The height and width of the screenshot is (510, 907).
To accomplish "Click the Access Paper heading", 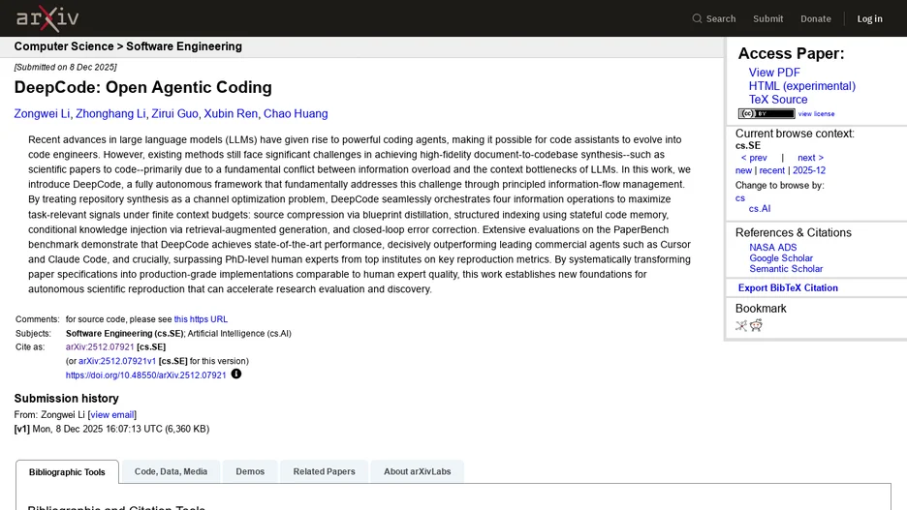I will pyautogui.click(x=791, y=54).
